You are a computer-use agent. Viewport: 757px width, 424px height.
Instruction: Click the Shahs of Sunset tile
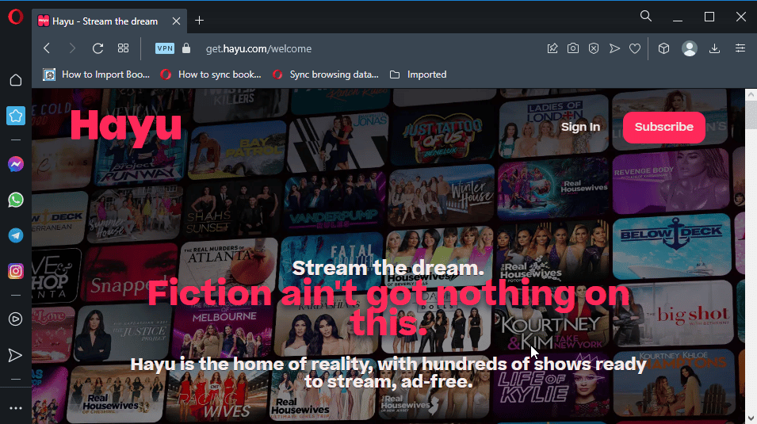click(x=232, y=208)
